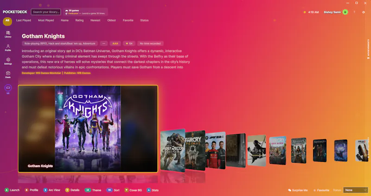Screen dimensions: 371x196
Task: Select the Ghost of Tsushima cover
Action: [x=257, y=150]
